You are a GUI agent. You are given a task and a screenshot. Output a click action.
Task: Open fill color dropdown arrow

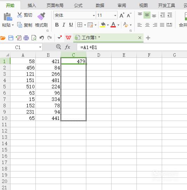point(108,25)
